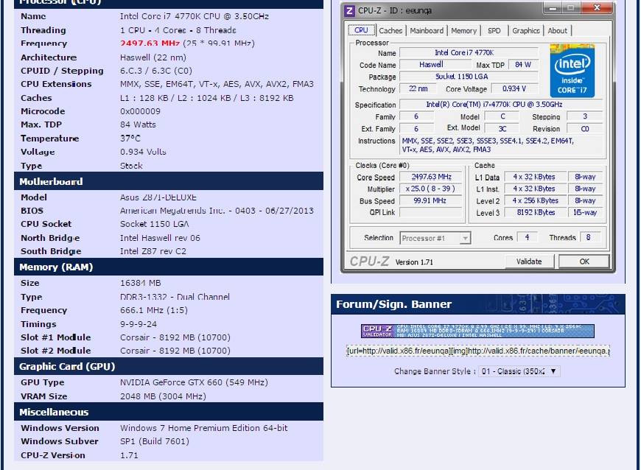This screenshot has height=470, width=641.
Task: Click the 'Graphic Card (GPU)' section header
Action: tap(169, 367)
